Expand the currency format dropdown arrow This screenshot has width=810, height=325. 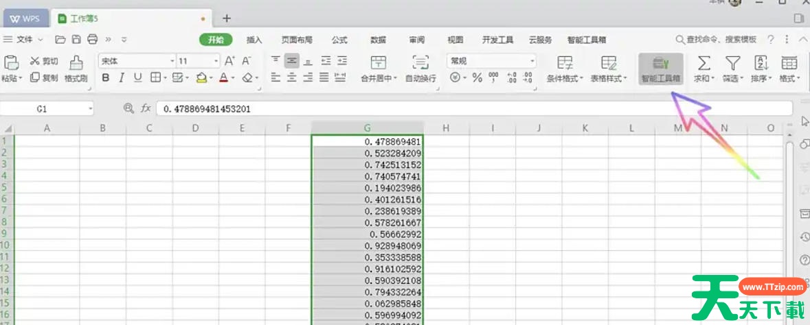coord(464,78)
